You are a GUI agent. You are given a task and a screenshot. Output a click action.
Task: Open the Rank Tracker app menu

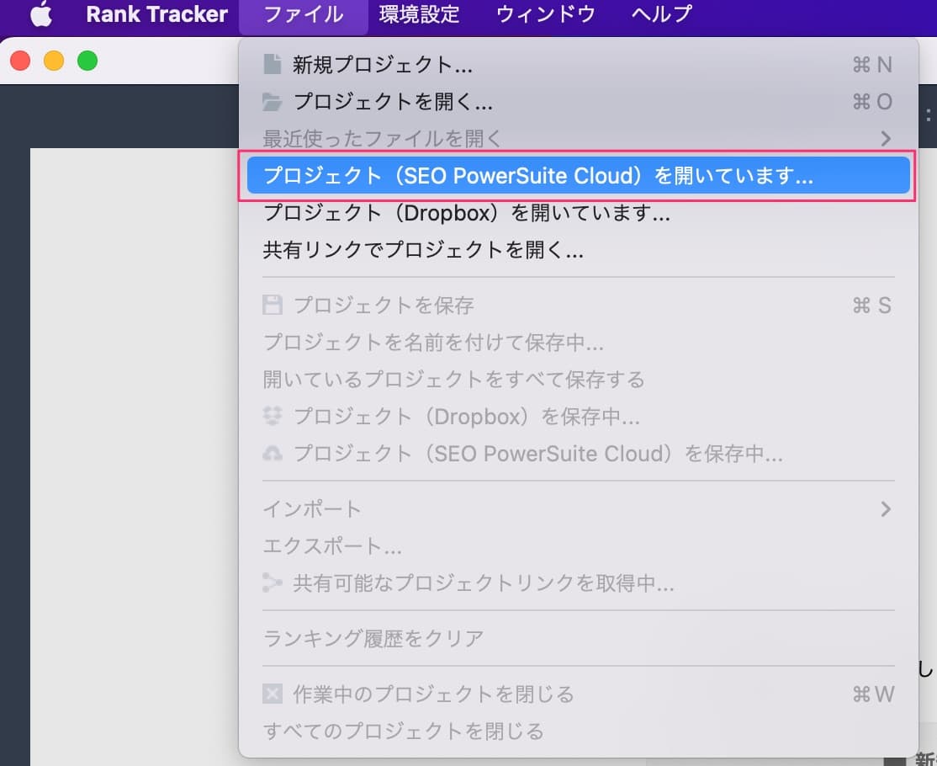(x=156, y=14)
